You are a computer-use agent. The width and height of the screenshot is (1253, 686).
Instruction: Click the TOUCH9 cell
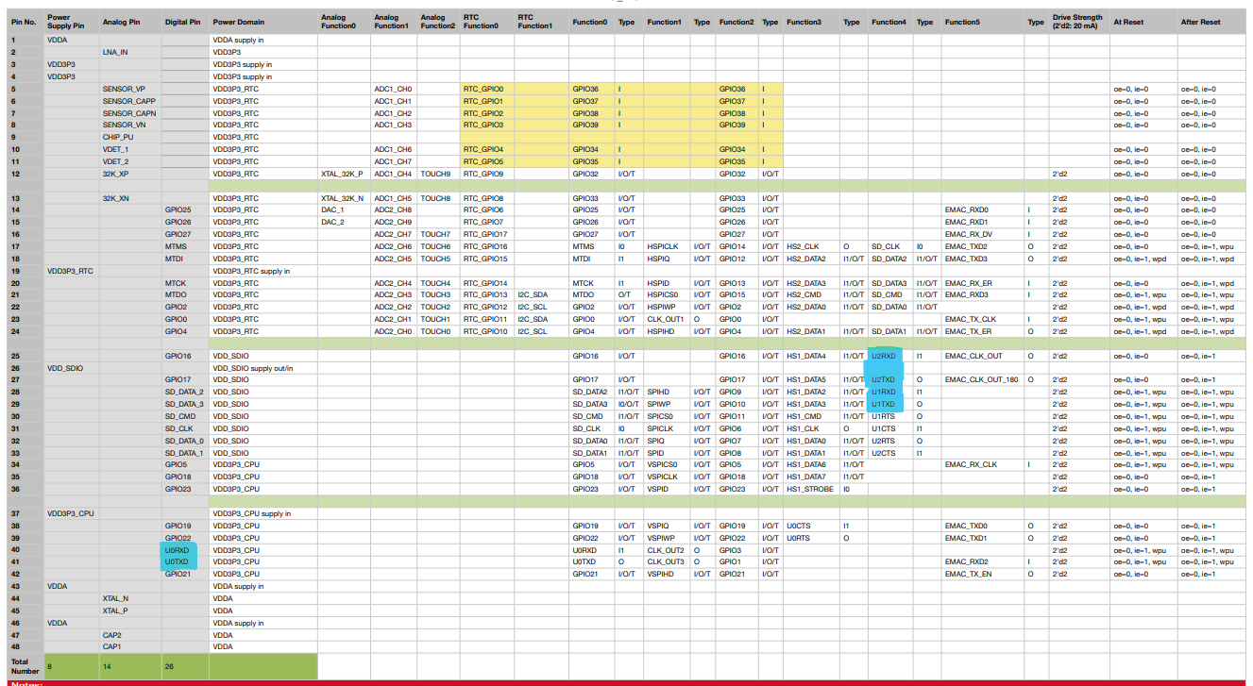coord(438,174)
